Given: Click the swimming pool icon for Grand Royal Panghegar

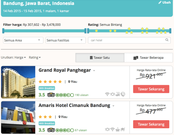Looking at the screenshot, I should (x=118, y=94).
